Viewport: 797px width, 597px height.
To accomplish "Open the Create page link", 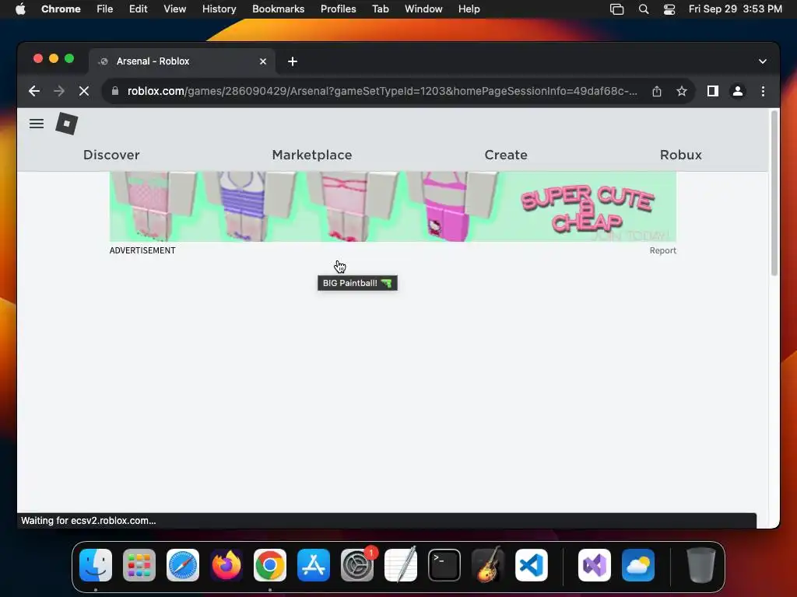I will coord(506,155).
